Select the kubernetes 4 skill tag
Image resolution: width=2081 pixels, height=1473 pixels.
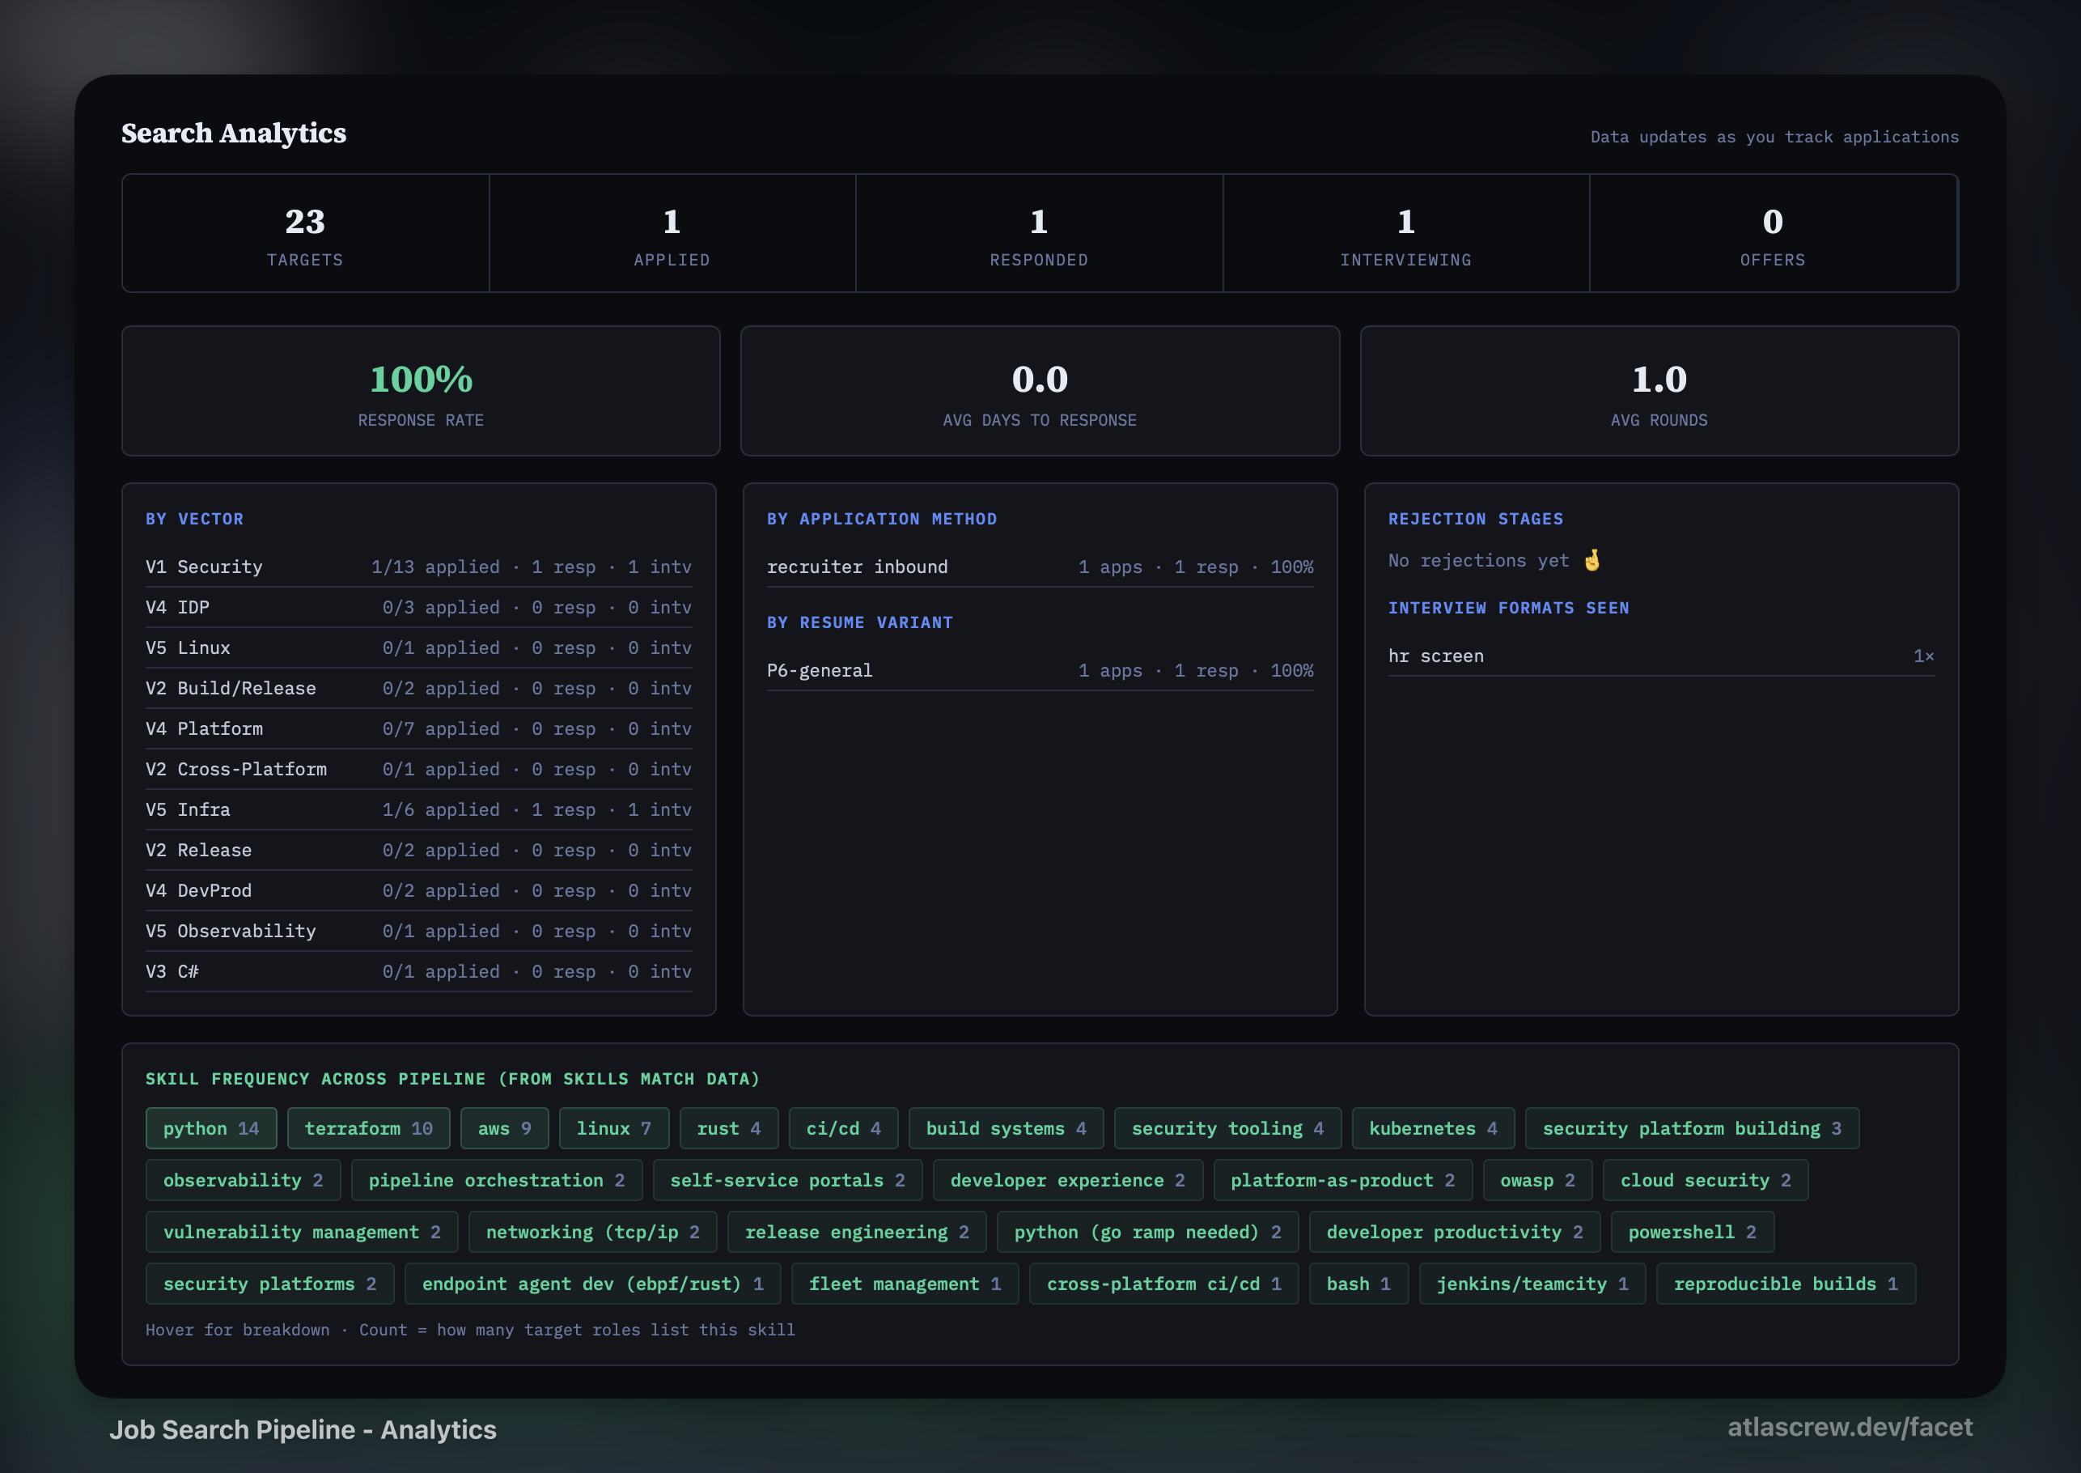1432,1127
